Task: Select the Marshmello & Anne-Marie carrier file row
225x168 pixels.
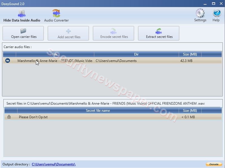Action: [112, 61]
